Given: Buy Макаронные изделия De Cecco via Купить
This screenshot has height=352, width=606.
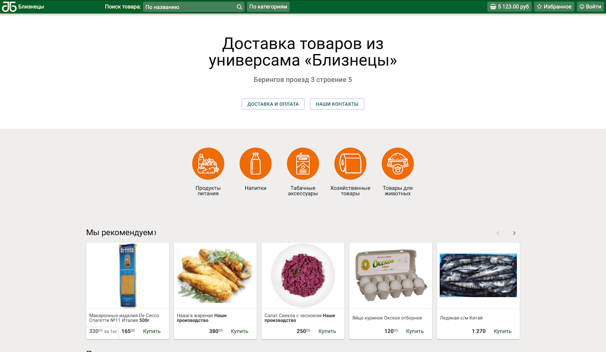Looking at the screenshot, I should [152, 331].
